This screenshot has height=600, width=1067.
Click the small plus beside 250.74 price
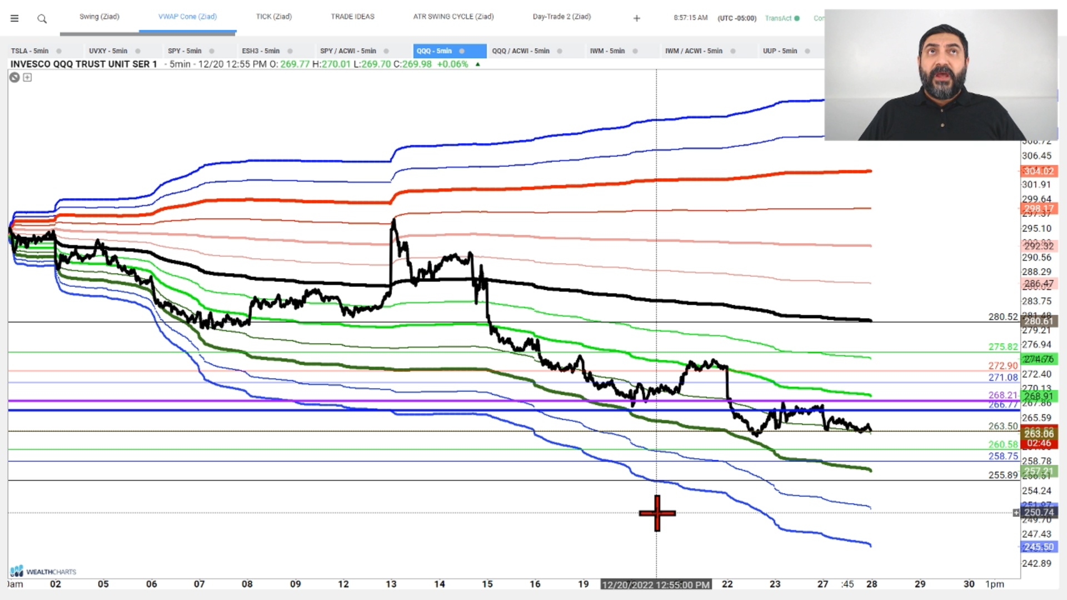tap(1016, 513)
